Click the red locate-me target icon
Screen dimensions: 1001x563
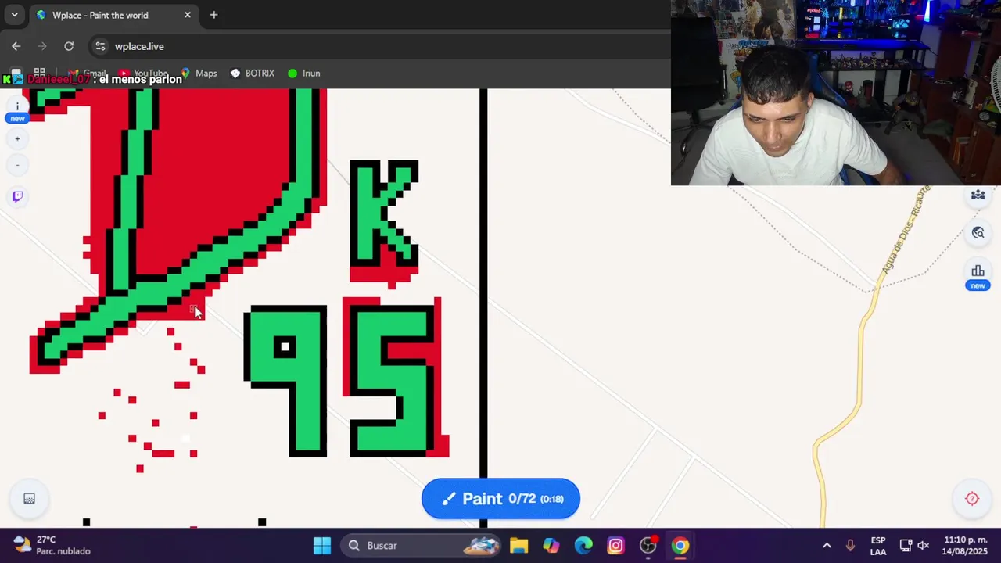point(972,499)
